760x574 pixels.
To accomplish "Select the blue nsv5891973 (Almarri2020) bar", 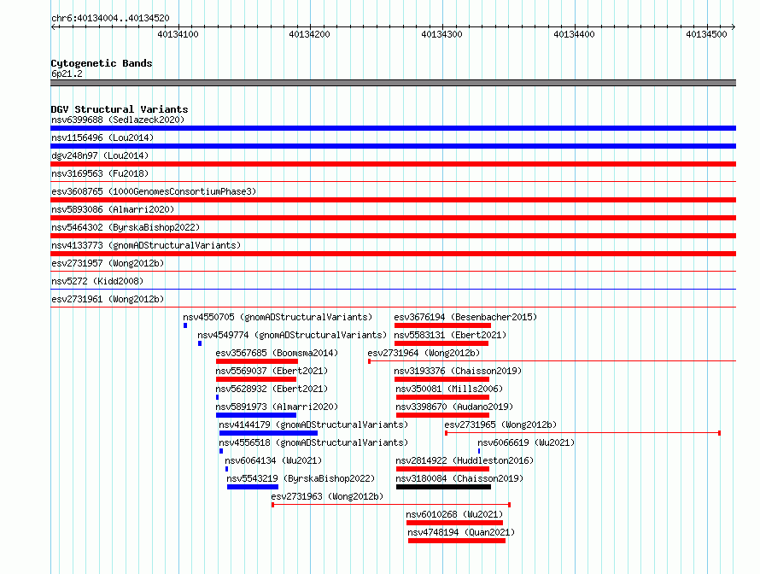I will (256, 415).
